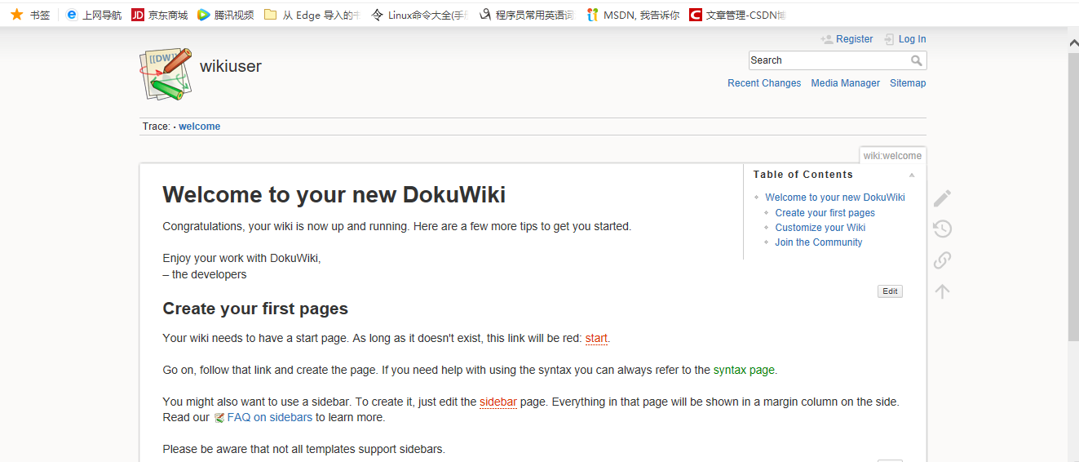1079x462 pixels.
Task: Open the 程序员常用英语词 bookmark
Action: tap(526, 15)
